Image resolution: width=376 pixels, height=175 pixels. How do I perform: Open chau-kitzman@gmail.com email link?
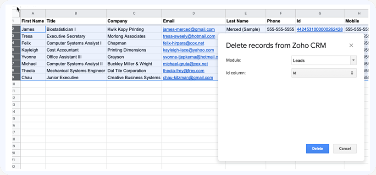click(x=188, y=78)
